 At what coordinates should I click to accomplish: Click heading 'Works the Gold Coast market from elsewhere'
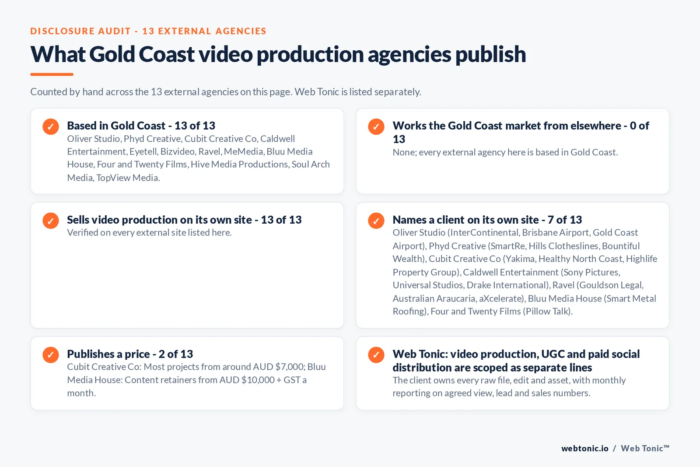[x=521, y=132]
